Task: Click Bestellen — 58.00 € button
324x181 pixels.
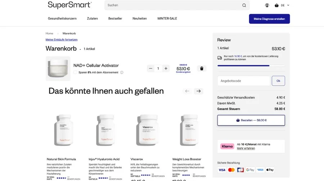Action: click(x=251, y=120)
